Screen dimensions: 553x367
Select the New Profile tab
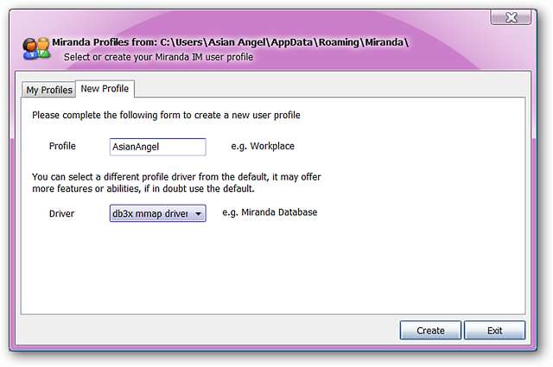coord(104,89)
